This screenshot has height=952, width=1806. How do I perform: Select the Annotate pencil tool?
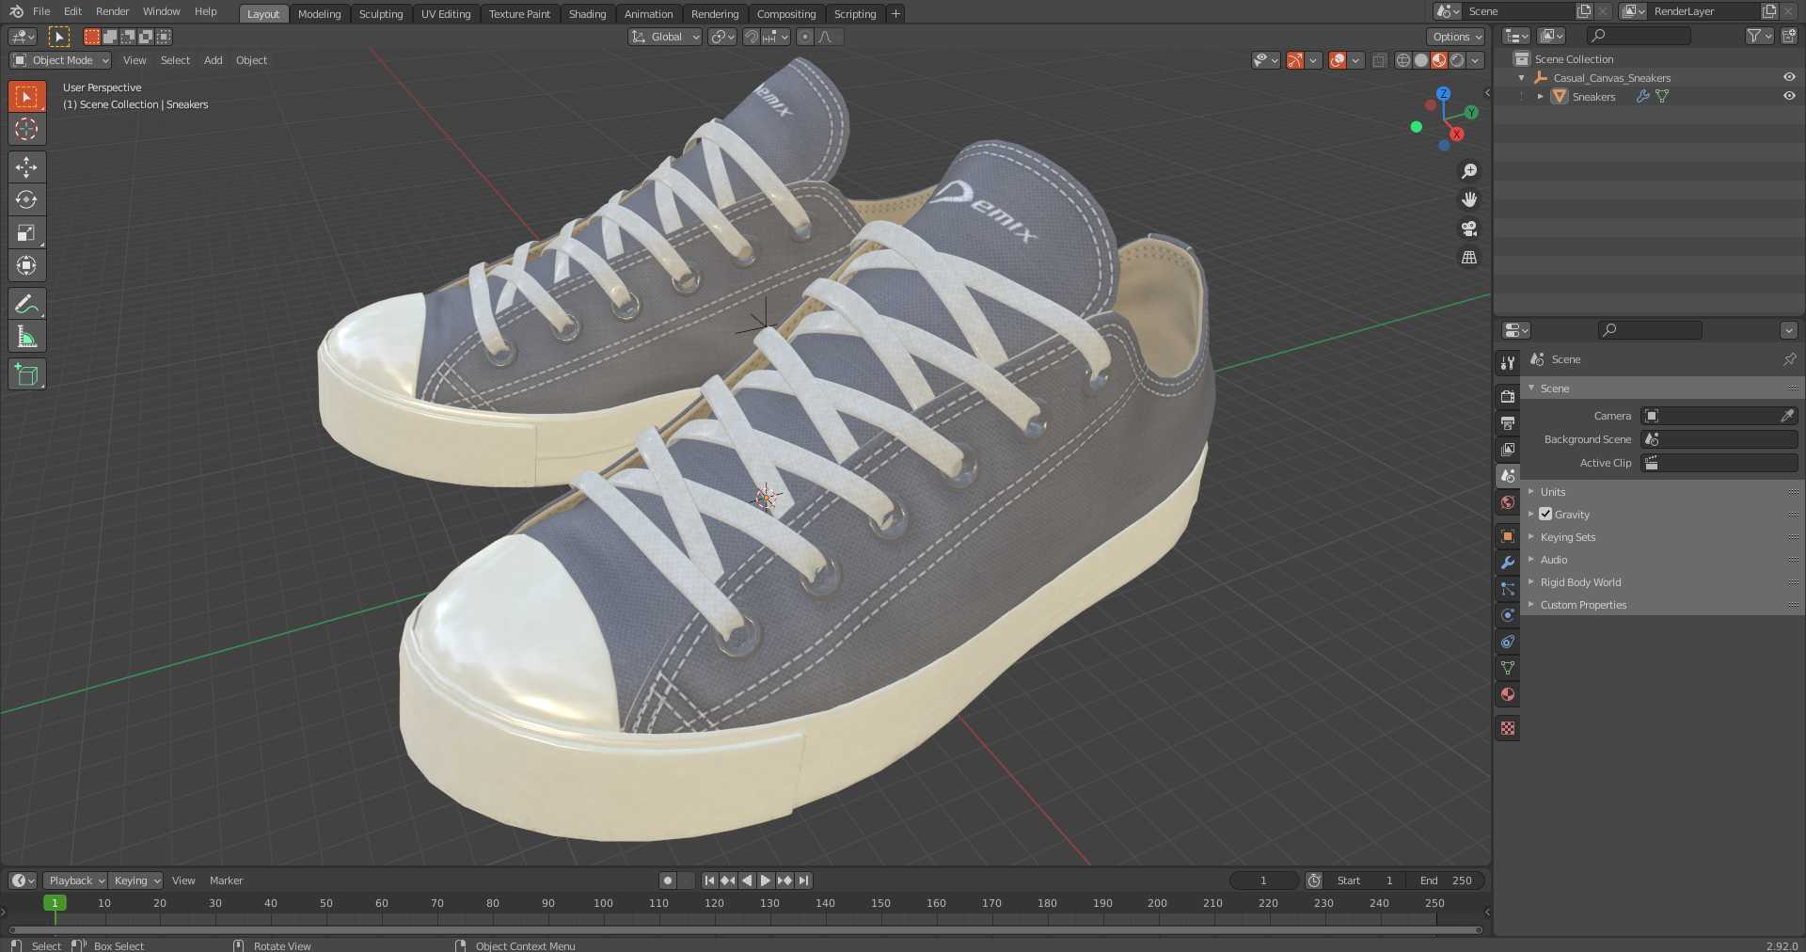(26, 304)
